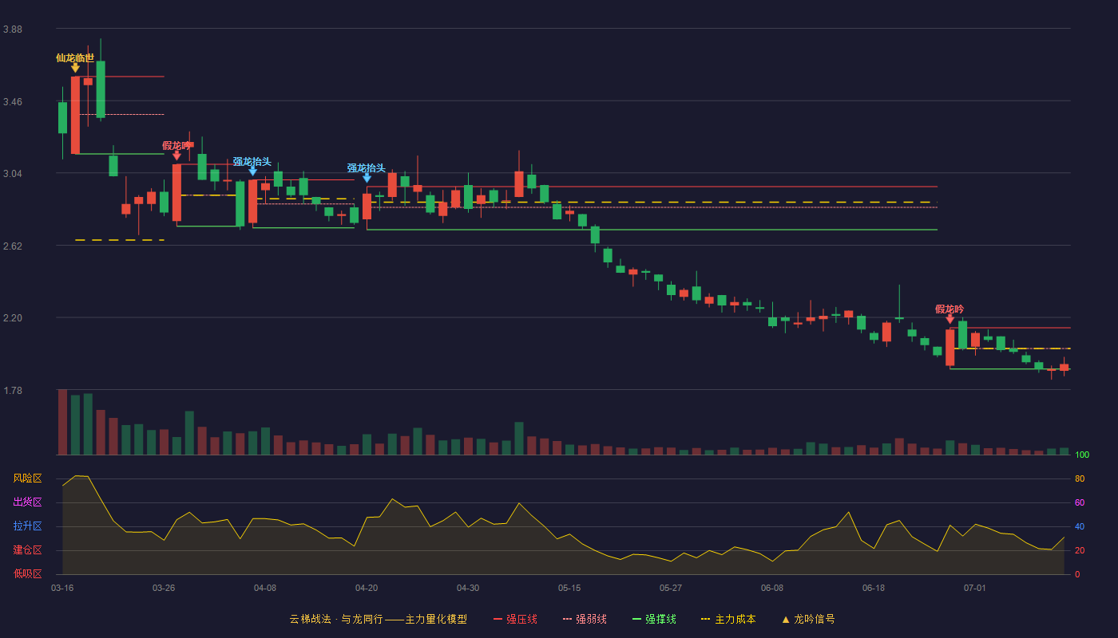Select the 低吸区 zone label
The height and width of the screenshot is (638, 1118).
click(x=28, y=574)
